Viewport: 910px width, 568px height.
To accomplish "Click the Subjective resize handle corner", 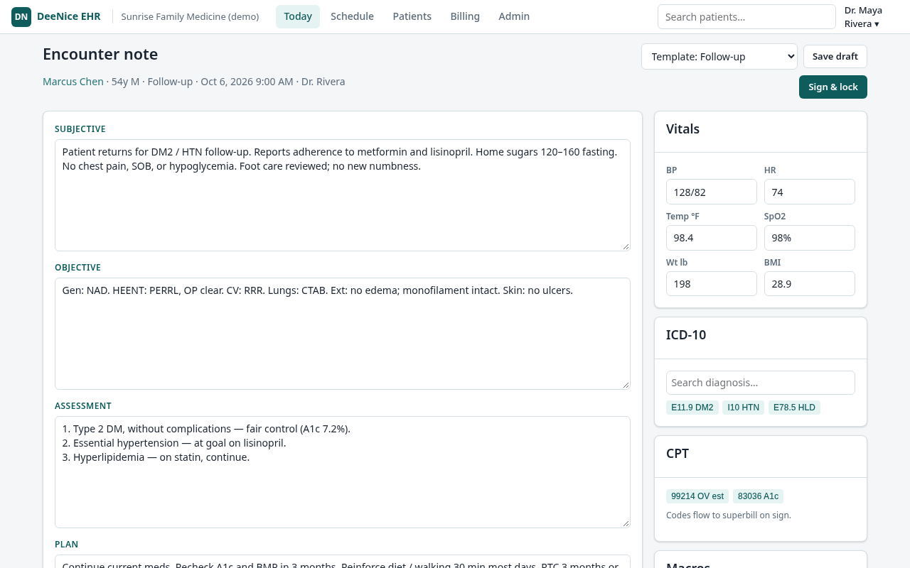I will (626, 246).
